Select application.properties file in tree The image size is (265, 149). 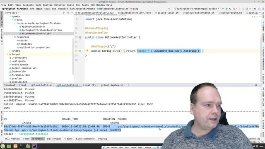[33, 48]
